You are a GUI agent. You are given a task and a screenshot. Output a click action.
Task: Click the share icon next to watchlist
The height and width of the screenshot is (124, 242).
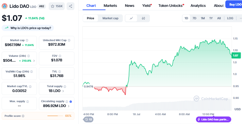point(71,6)
